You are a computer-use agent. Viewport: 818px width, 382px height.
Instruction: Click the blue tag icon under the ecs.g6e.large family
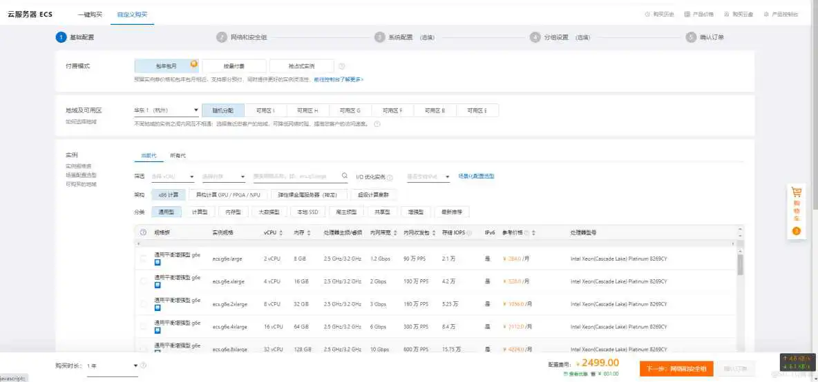coord(158,263)
